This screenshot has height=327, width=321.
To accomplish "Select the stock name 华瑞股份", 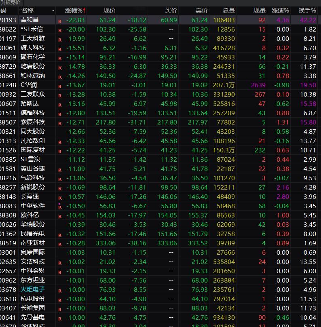I will click(x=33, y=224).
